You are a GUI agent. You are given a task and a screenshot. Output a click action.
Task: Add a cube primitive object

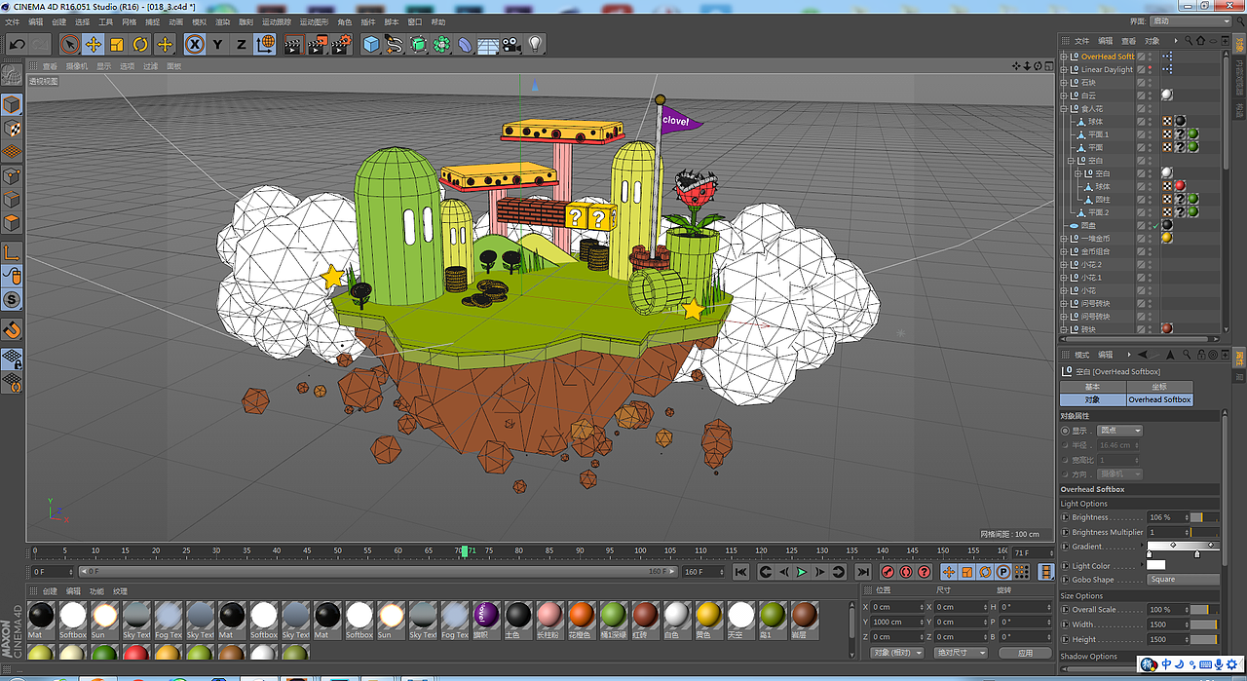click(371, 44)
